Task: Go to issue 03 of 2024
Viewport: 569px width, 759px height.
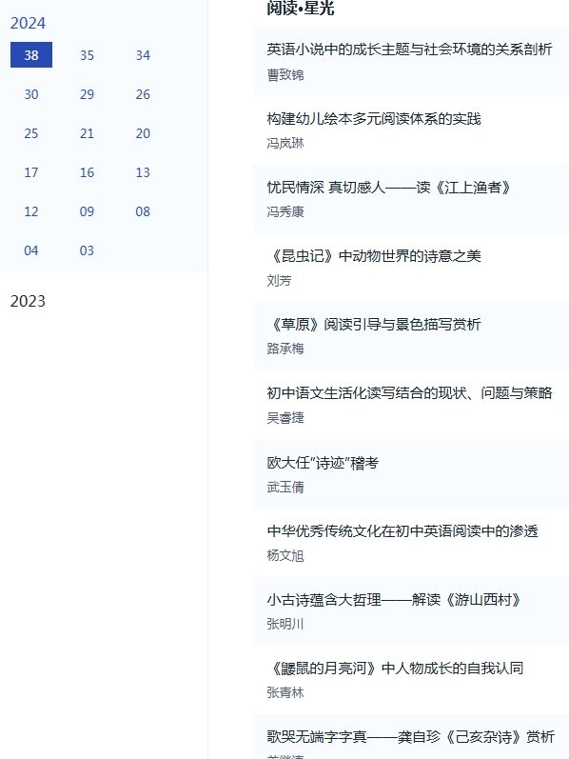Action: pyautogui.click(x=87, y=250)
